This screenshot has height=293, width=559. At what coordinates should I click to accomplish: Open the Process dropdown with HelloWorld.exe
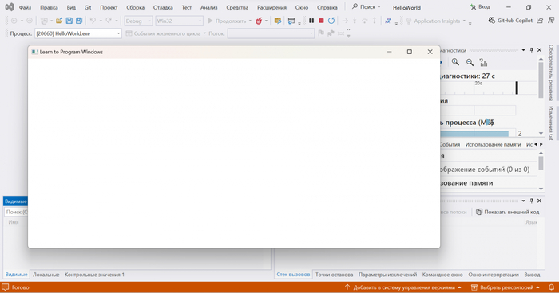click(x=78, y=33)
